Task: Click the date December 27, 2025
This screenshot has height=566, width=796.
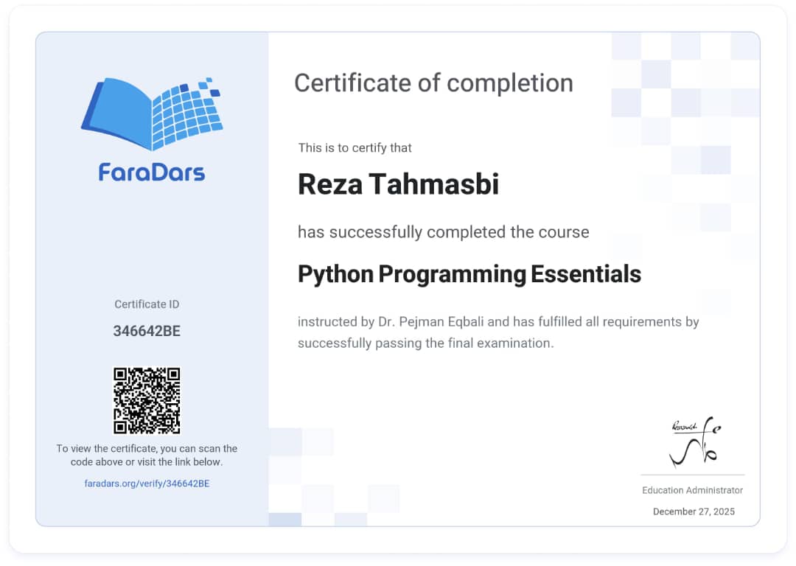Action: point(694,511)
